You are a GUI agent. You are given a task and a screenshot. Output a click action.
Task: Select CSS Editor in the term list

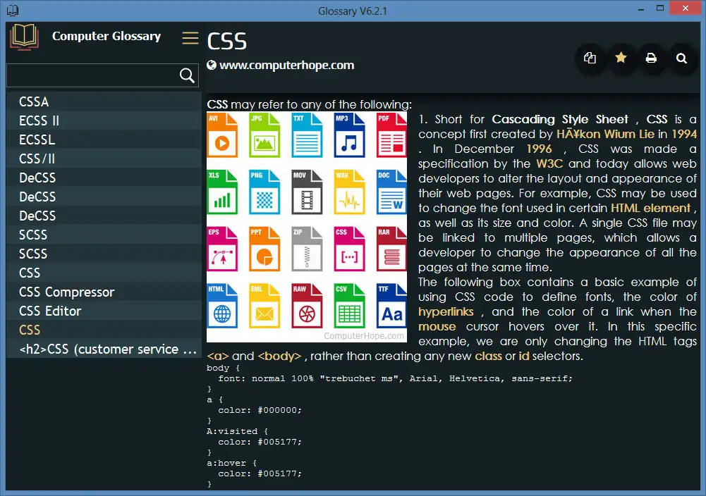103,311
